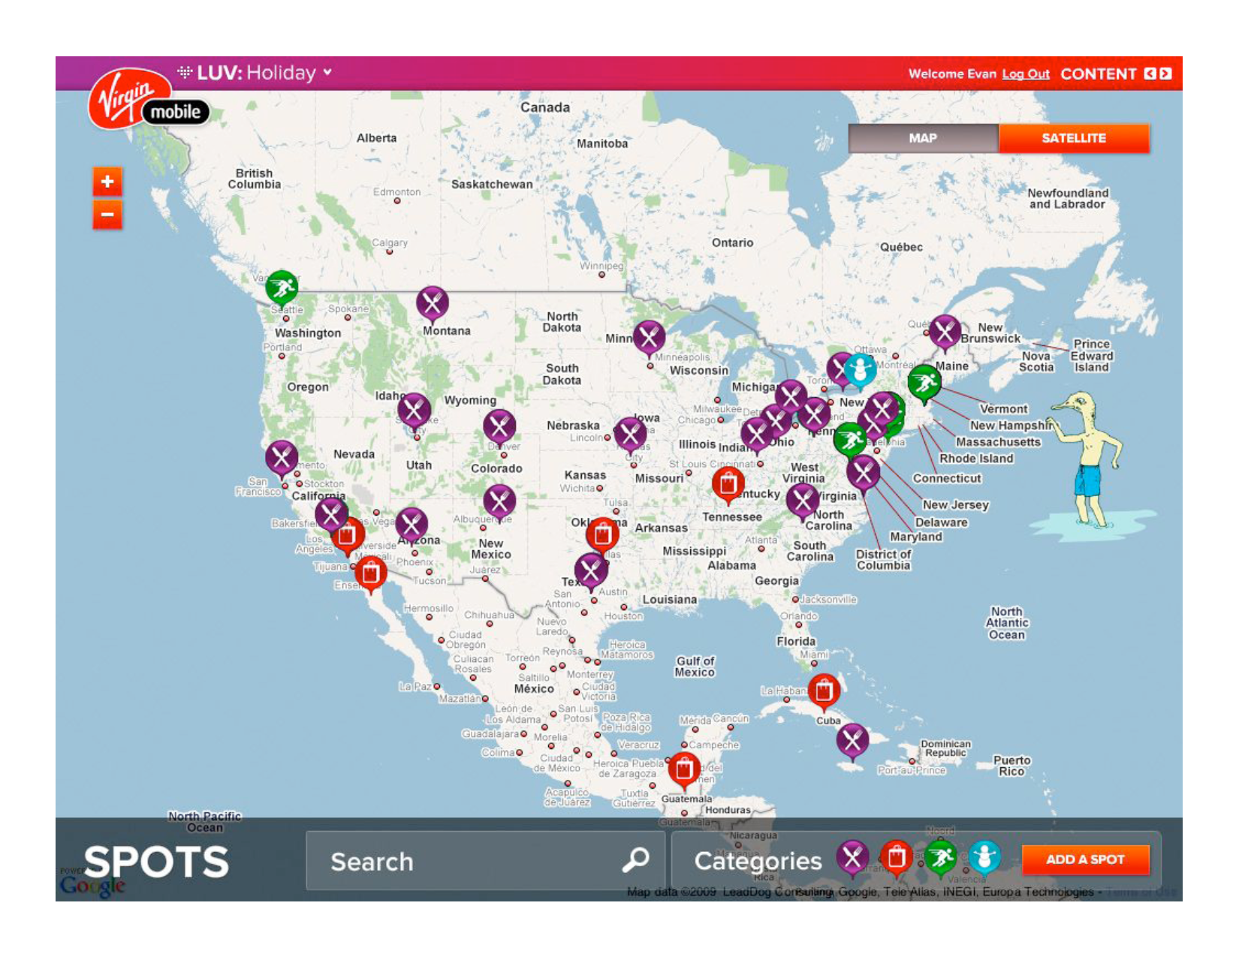1239x957 pixels.
Task: Filter by the blue snowman category
Action: [x=984, y=857]
